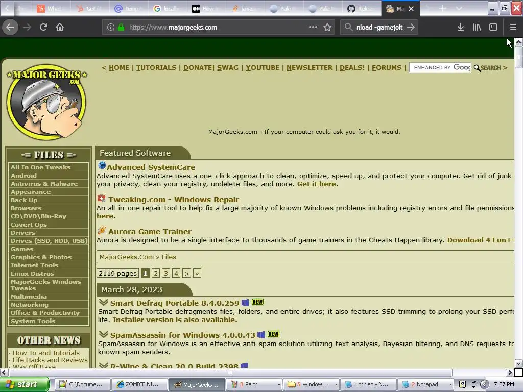Open 'Installer version is also available' link
523x392 pixels.
pos(175,320)
